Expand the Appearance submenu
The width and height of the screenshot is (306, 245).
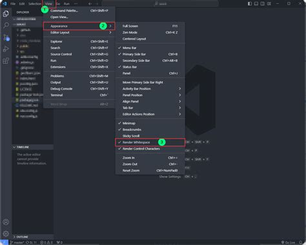point(79,26)
